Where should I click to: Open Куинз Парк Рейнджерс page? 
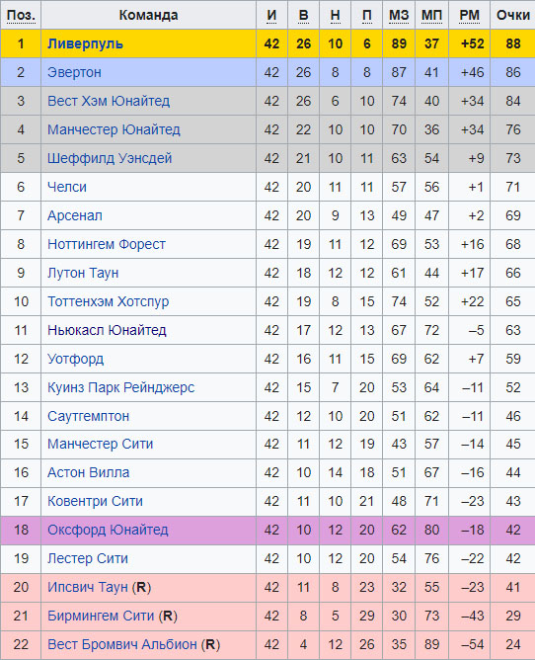(x=120, y=387)
